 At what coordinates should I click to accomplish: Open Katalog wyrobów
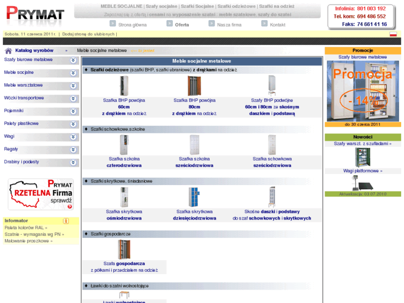[x=34, y=50]
